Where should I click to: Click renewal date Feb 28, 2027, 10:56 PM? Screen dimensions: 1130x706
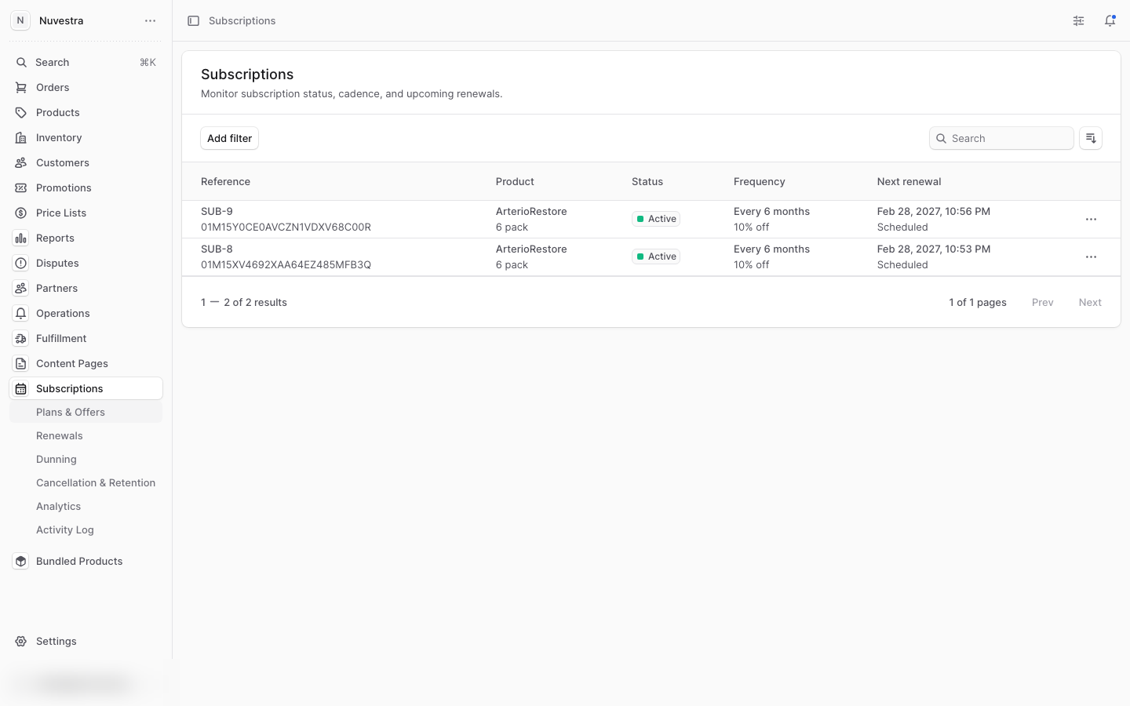(x=934, y=211)
